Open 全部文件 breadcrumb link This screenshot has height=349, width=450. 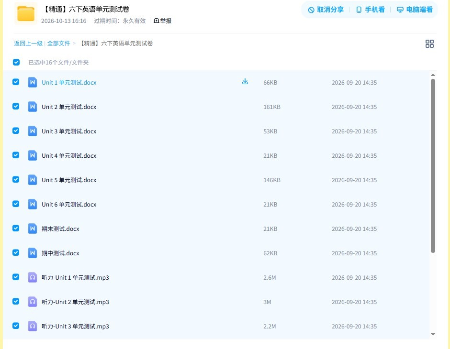(58, 44)
